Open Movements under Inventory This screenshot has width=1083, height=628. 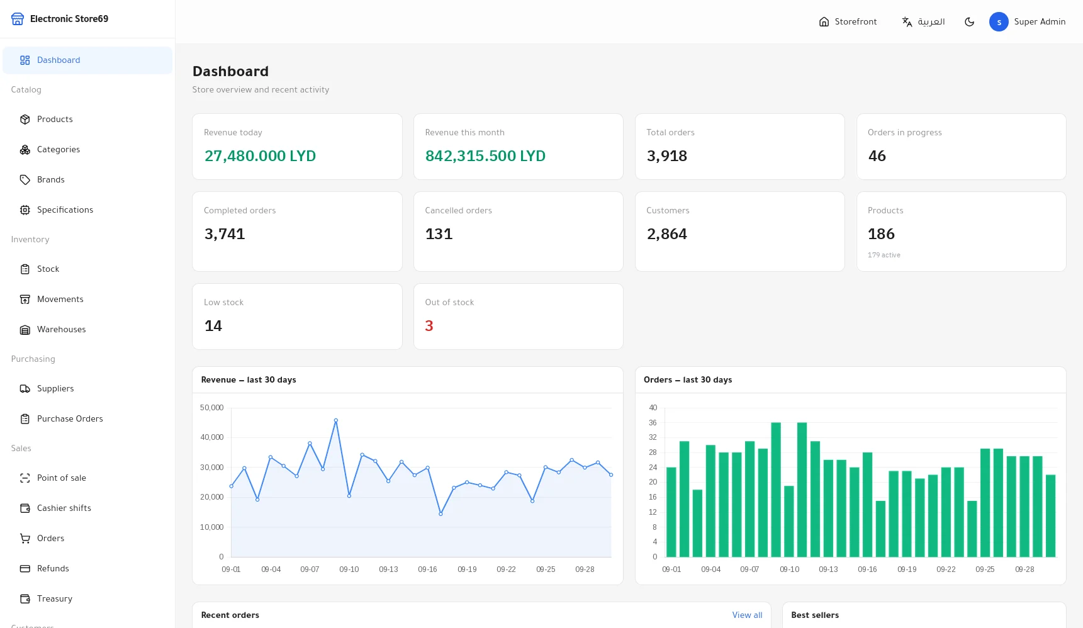tap(87, 300)
